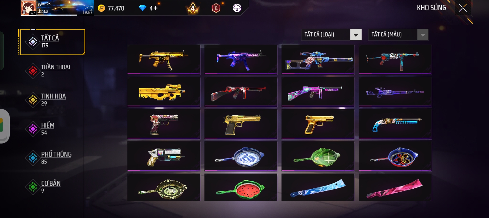
Task: Open the Tất Cả (Loại) filter box
Action: [331, 35]
